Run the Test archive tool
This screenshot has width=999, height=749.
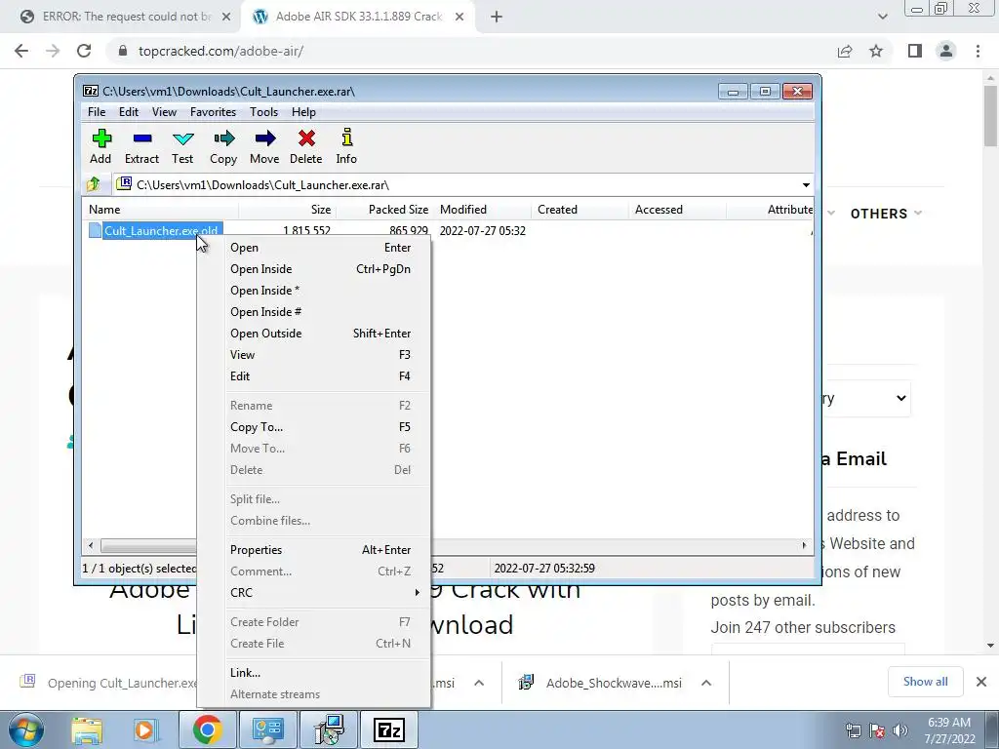pos(182,146)
